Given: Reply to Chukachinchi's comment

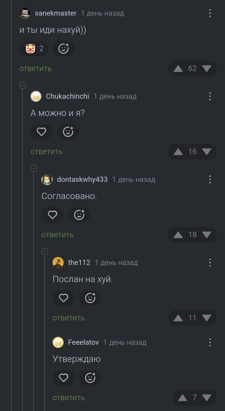Looking at the screenshot, I should click(x=46, y=152).
